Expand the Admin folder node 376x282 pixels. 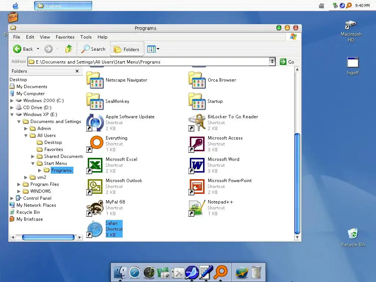(26, 129)
